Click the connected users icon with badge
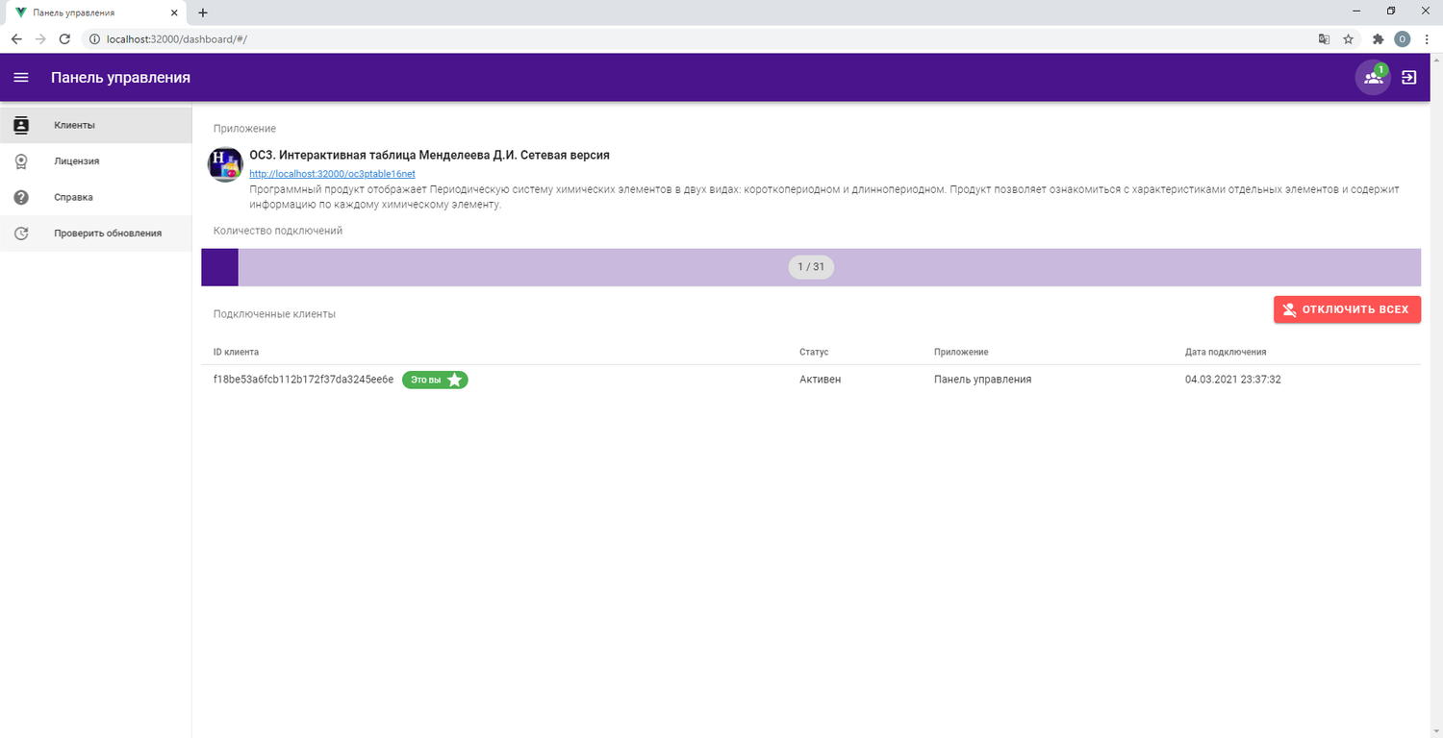 [x=1373, y=78]
